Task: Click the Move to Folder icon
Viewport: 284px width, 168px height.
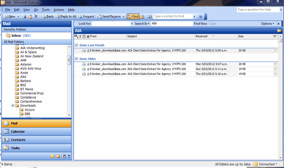Action: click(x=30, y=16)
